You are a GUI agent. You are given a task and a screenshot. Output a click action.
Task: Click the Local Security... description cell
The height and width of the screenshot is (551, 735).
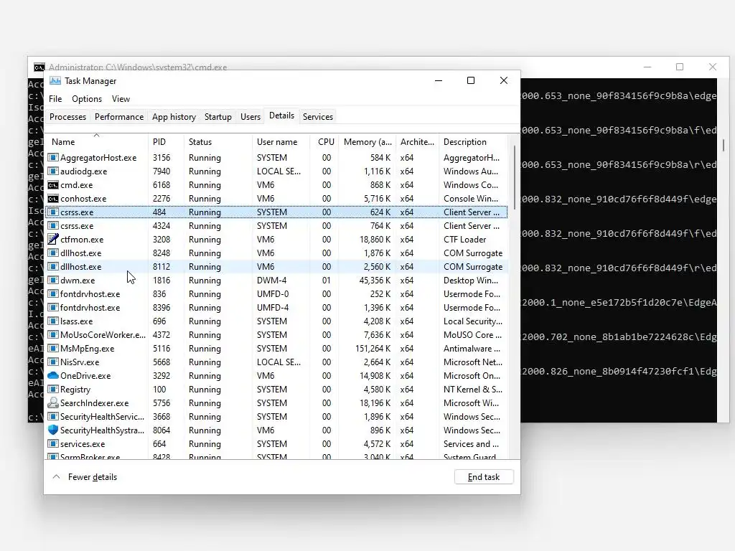point(472,321)
